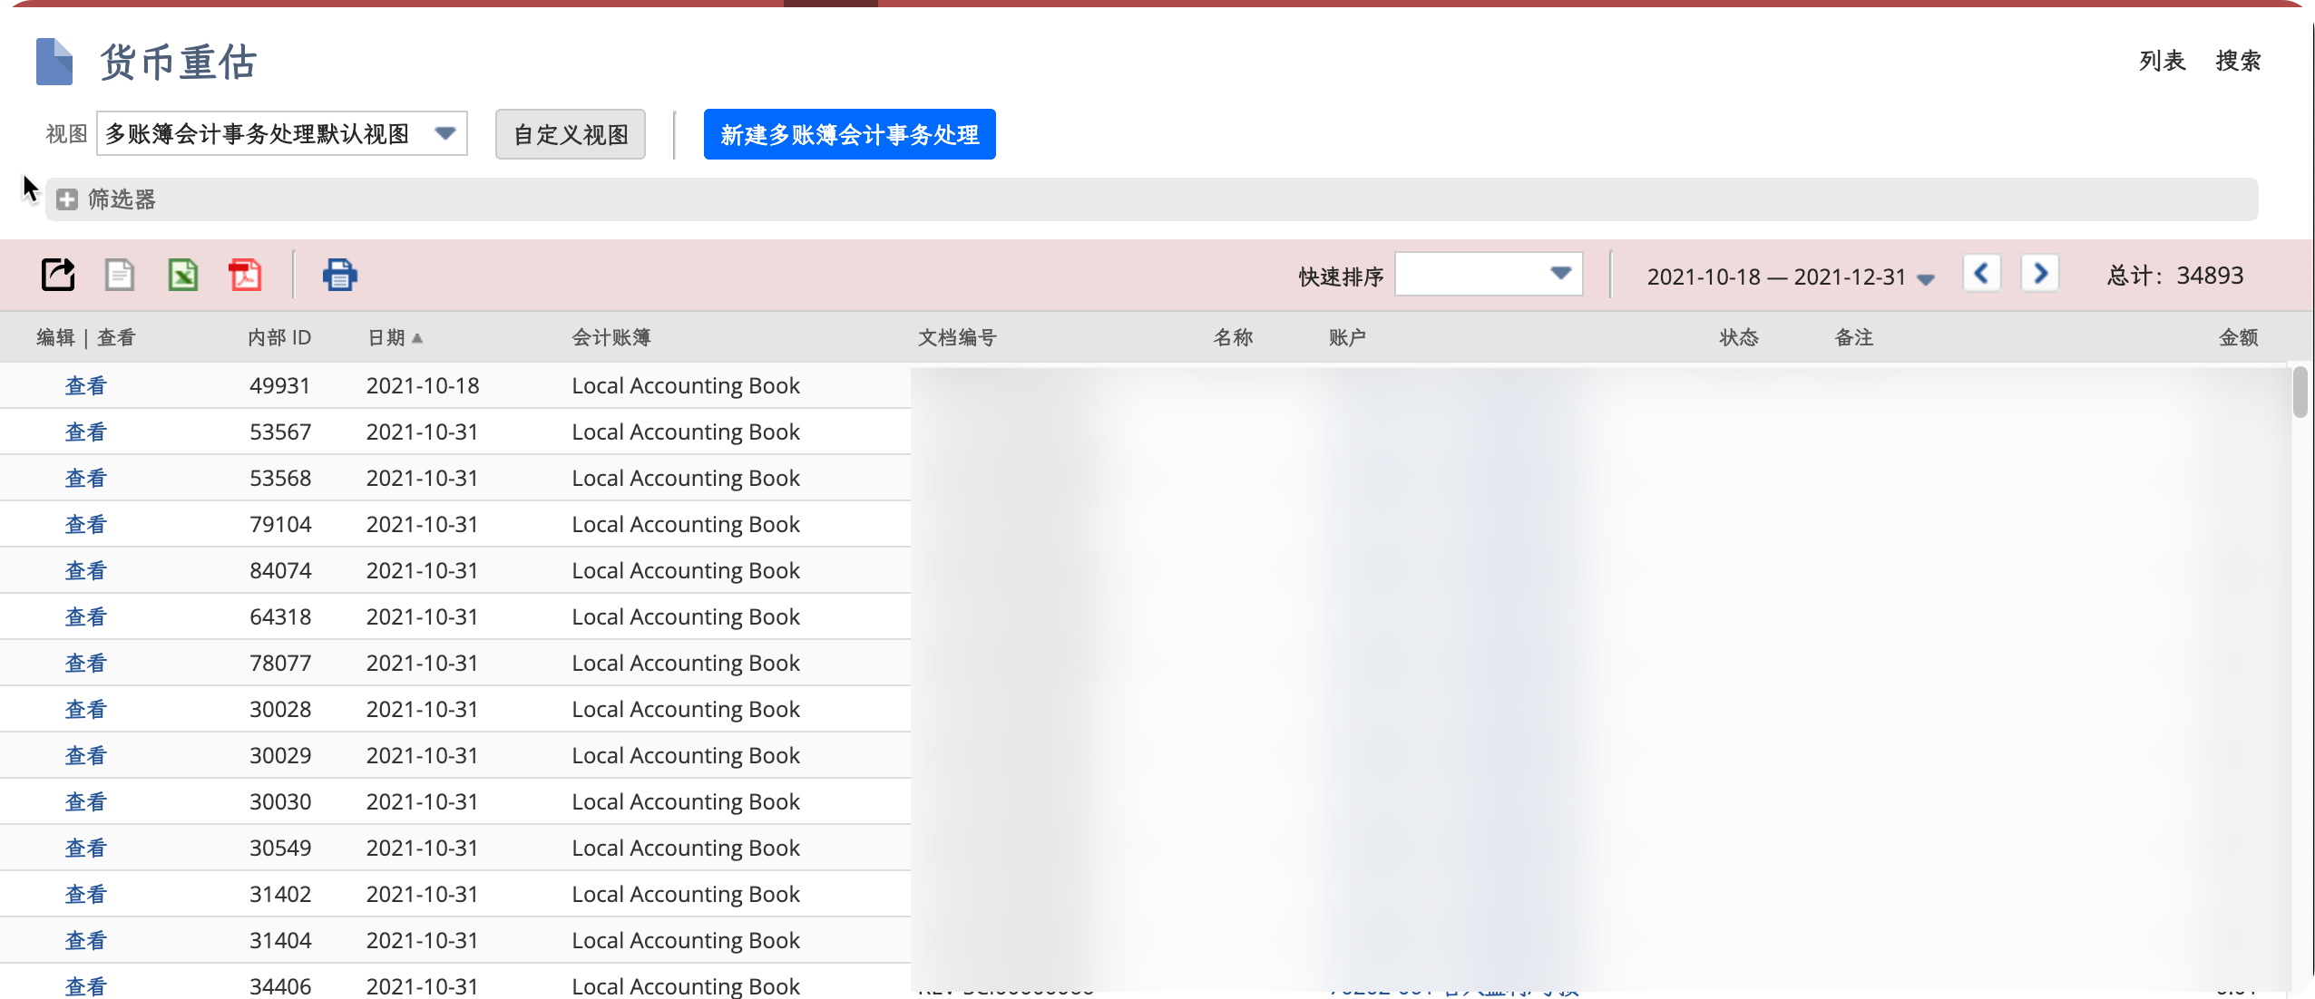Open the 快速排序 quick sort dropdown
This screenshot has width=2315, height=999.
[x=1489, y=274]
